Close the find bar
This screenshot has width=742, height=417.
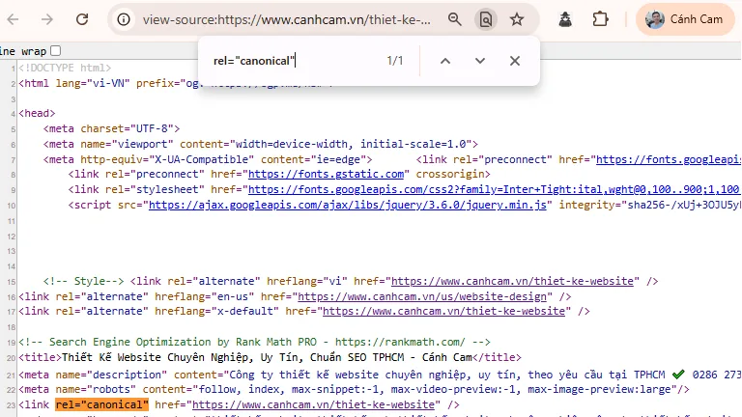tap(515, 61)
